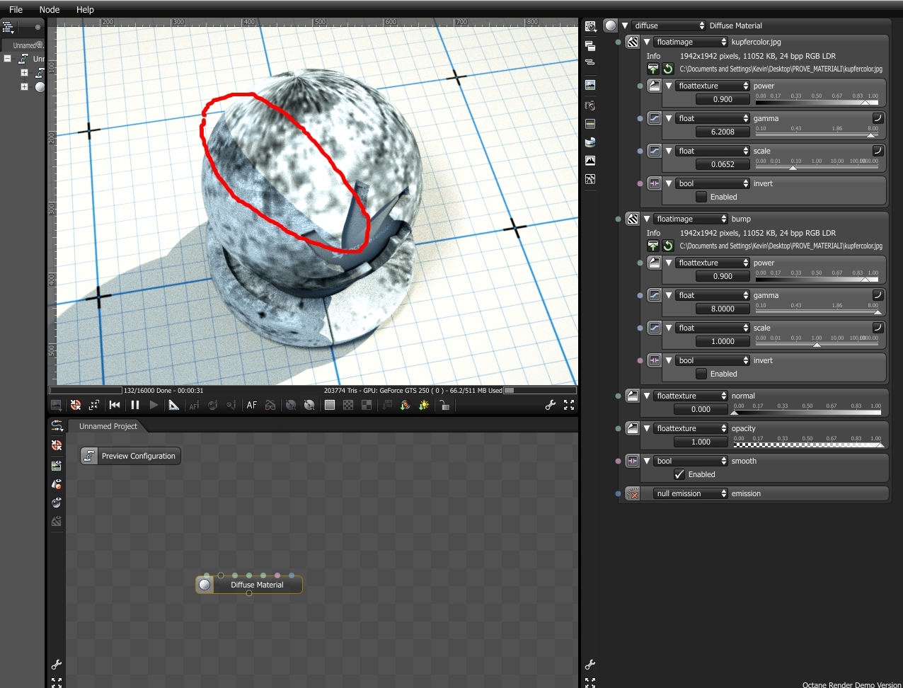Click the kernel icon in inspector sidebar
Image resolution: width=903 pixels, height=688 pixels.
(590, 180)
